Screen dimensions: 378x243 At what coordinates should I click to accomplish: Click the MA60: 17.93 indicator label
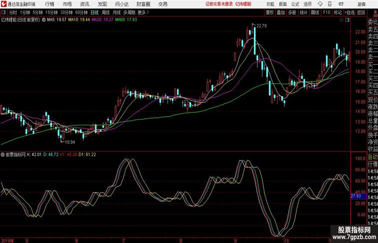click(x=126, y=20)
